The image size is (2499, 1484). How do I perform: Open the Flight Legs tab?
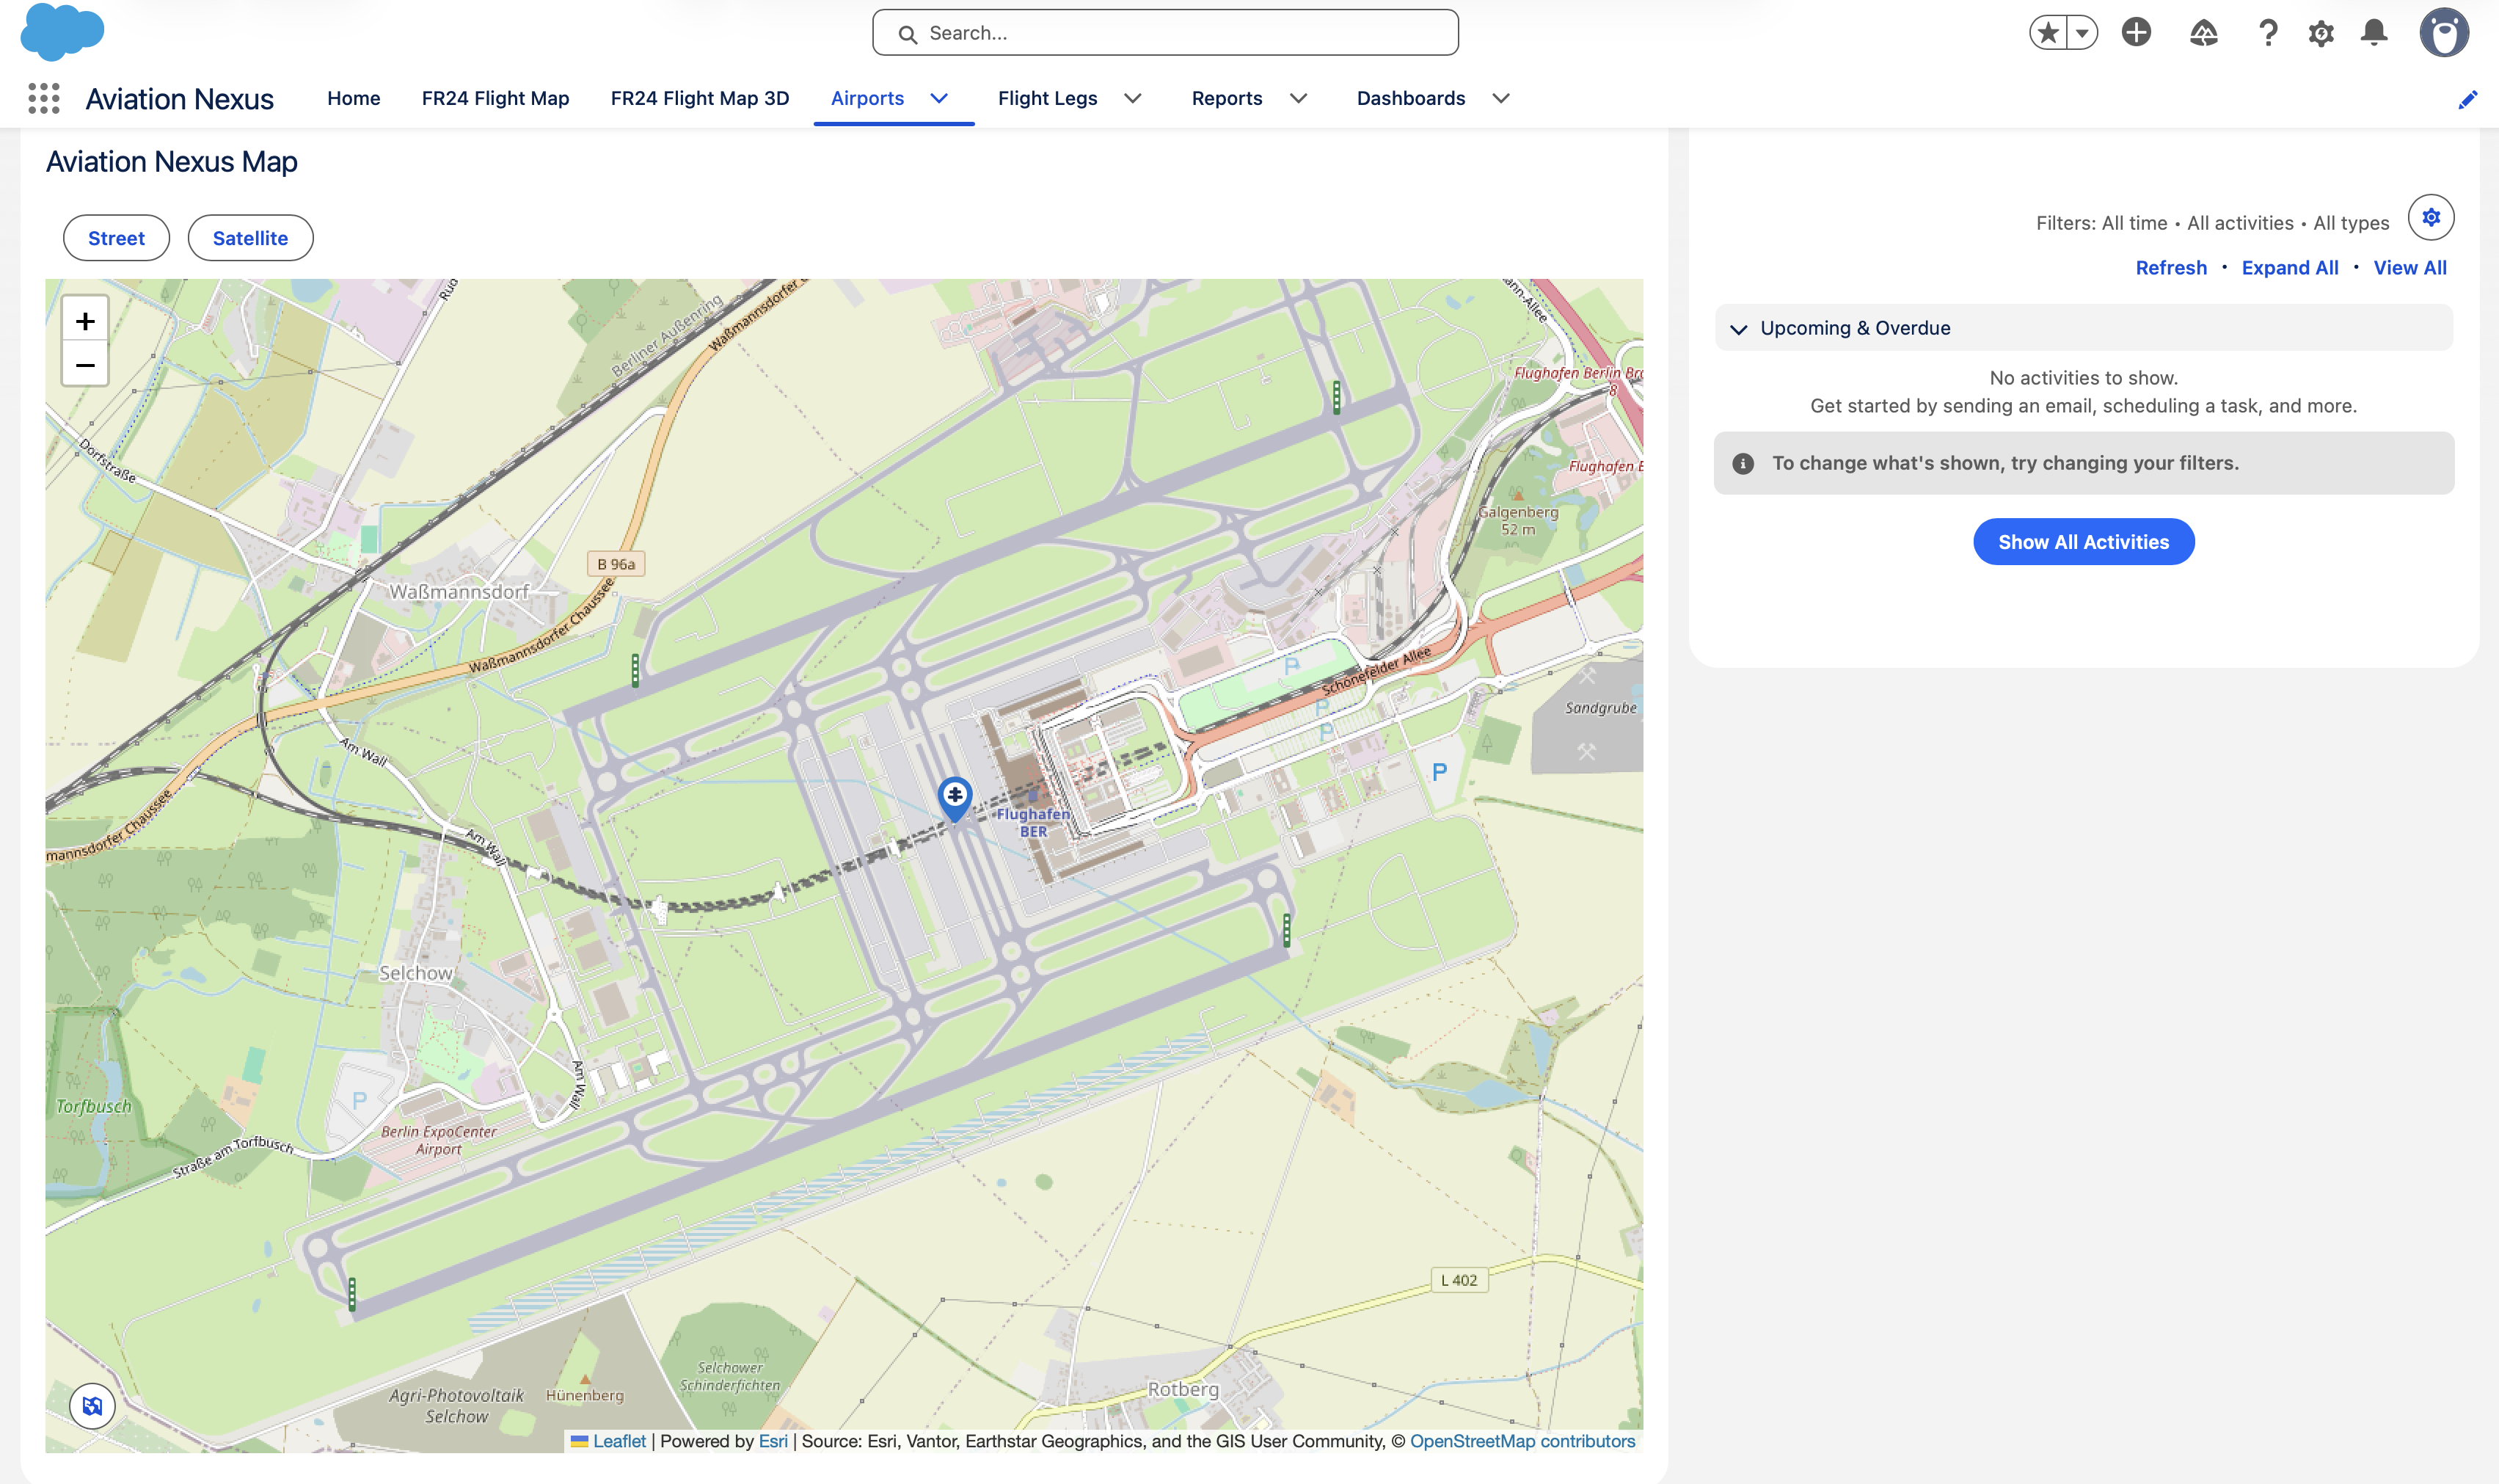point(1048,98)
